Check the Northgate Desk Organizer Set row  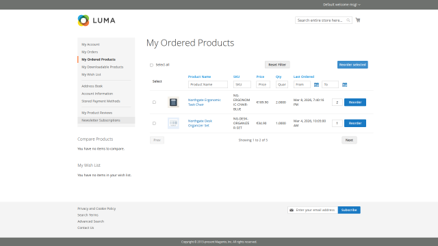[154, 123]
